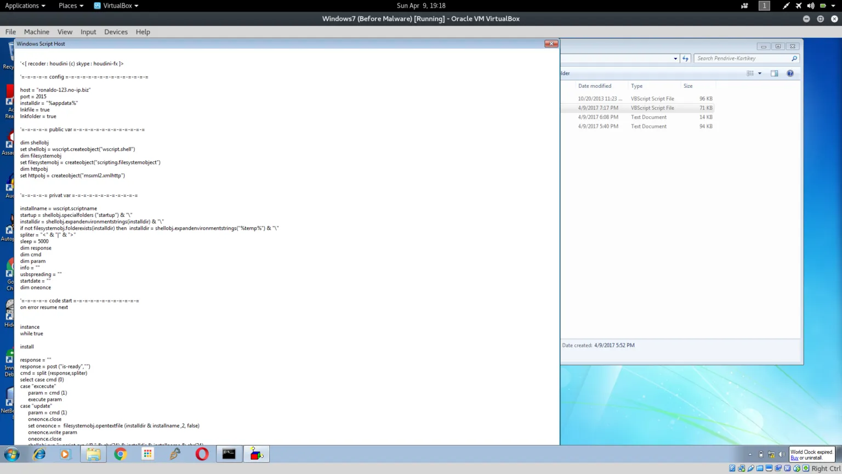This screenshot has width=842, height=474.
Task: Click VirtualBox display status icon
Action: (x=769, y=469)
